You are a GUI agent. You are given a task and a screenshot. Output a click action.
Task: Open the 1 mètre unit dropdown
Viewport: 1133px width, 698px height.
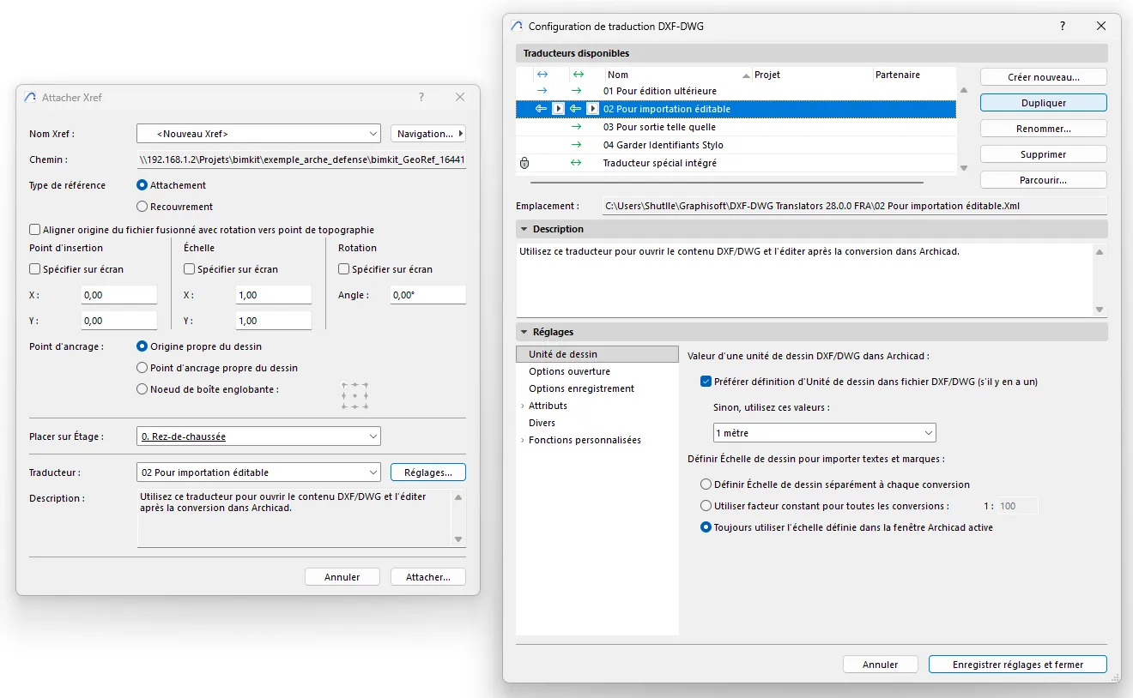click(x=824, y=433)
